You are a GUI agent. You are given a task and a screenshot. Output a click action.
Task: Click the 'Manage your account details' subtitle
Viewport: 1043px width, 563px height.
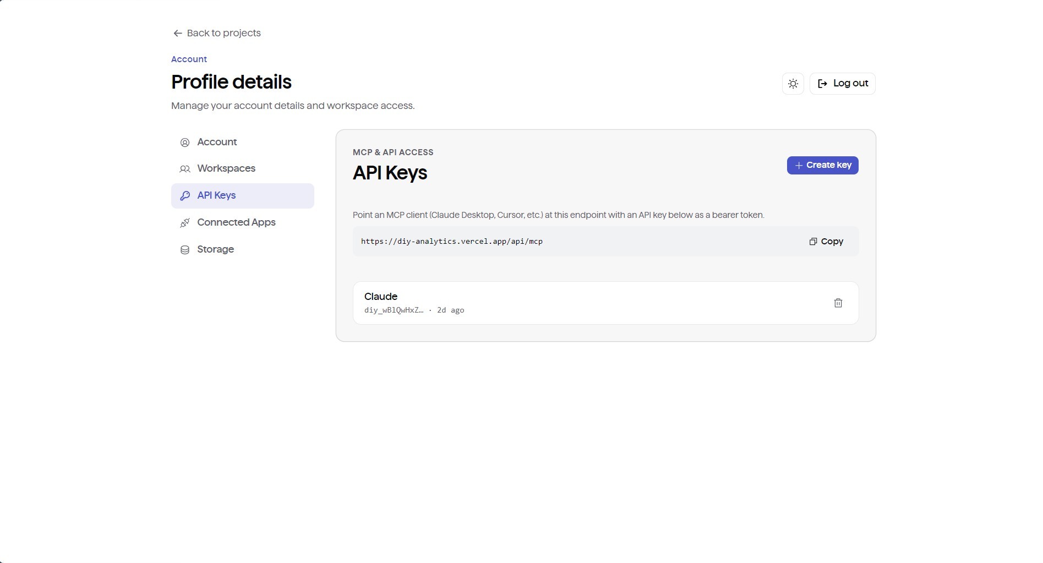tap(293, 106)
